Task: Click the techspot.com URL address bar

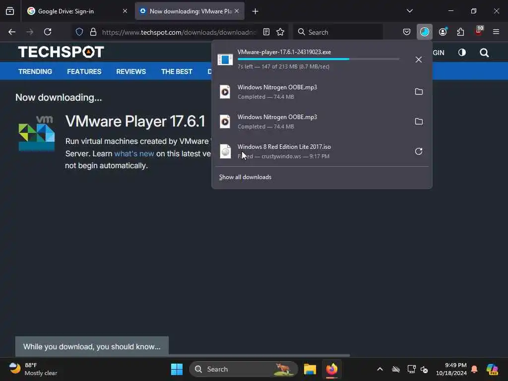Action: click(179, 32)
